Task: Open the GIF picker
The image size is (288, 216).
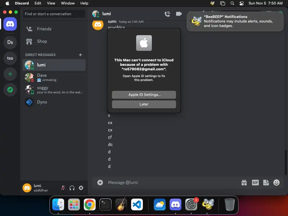Action: click(255, 183)
